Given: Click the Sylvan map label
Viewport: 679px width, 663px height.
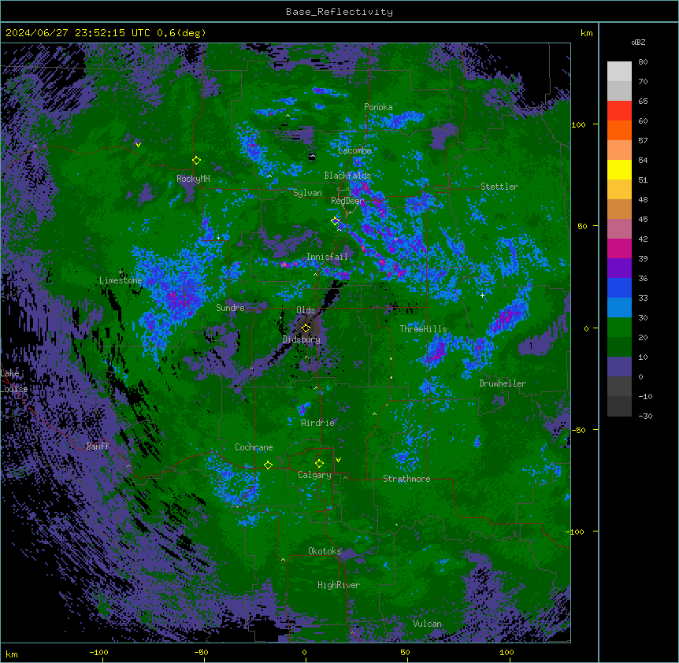Looking at the screenshot, I should coord(307,193).
